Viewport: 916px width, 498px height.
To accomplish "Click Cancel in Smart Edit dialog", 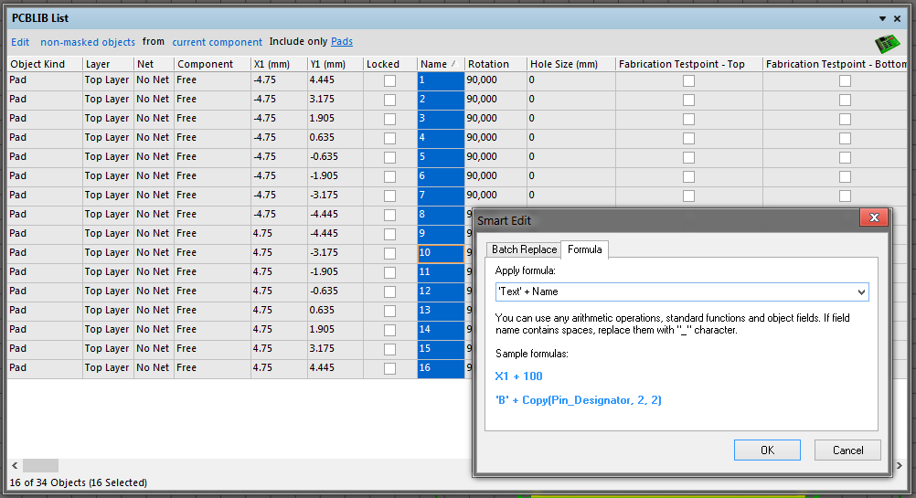I will click(x=847, y=450).
